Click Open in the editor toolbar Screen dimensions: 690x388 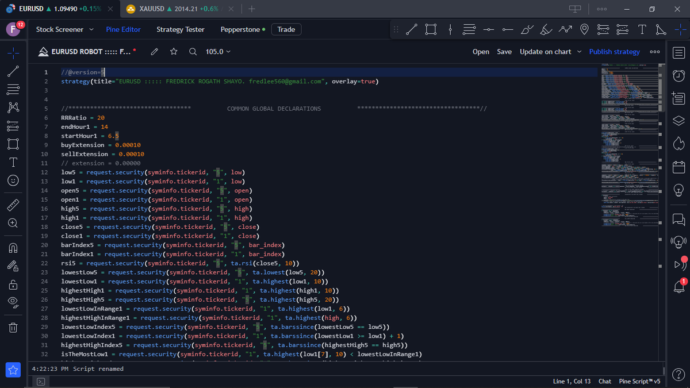(x=481, y=52)
